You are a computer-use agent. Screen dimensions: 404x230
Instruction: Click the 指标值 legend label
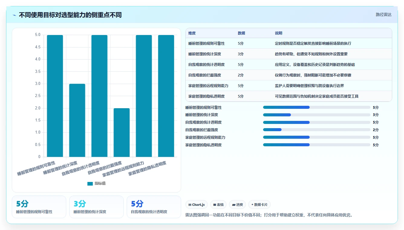click(100, 183)
